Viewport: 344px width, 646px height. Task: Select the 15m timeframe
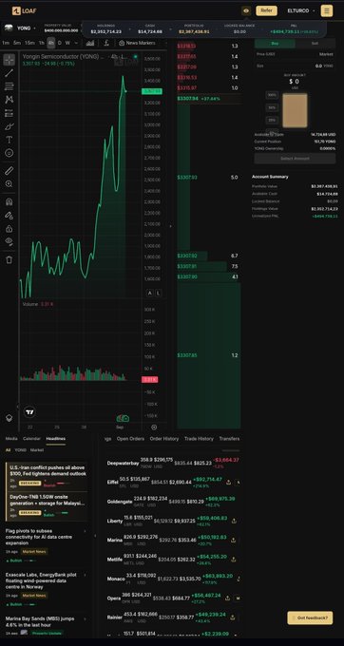(29, 43)
